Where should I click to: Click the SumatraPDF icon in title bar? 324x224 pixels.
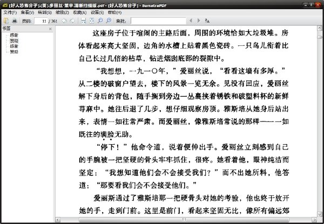click(5, 5)
